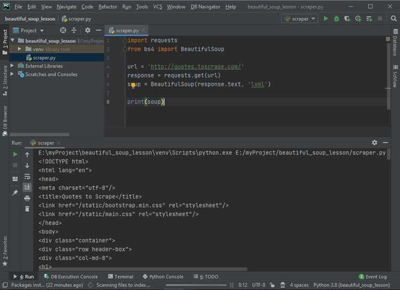Image resolution: width=400 pixels, height=290 pixels.
Task: Clear all Run console output with trash icon
Action: coord(27,209)
